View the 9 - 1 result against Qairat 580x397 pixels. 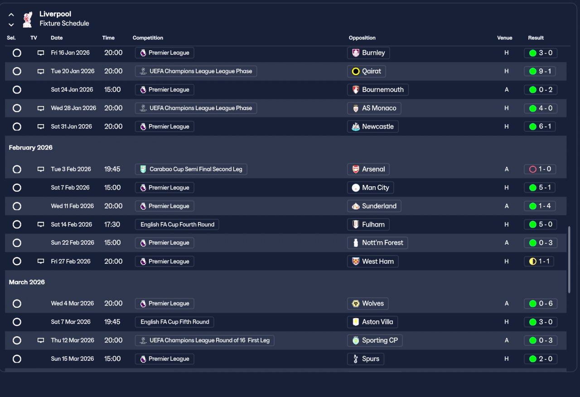(x=540, y=71)
